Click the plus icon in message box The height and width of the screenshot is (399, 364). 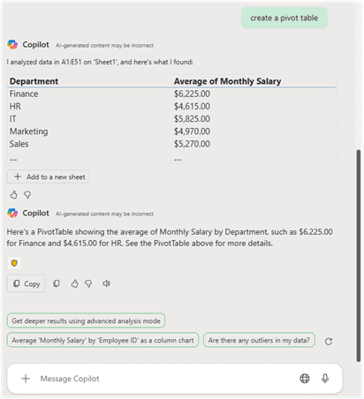[x=26, y=379]
